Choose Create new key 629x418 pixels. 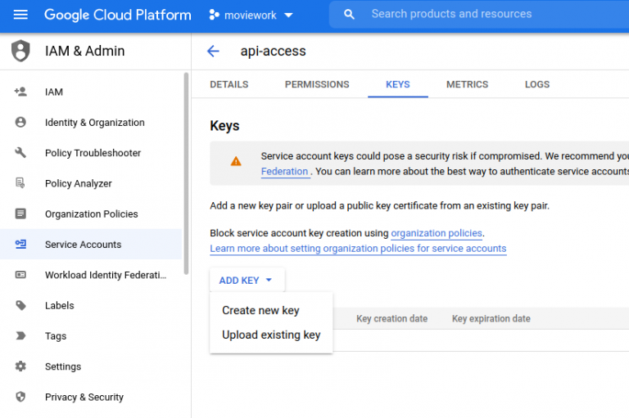pyautogui.click(x=260, y=310)
